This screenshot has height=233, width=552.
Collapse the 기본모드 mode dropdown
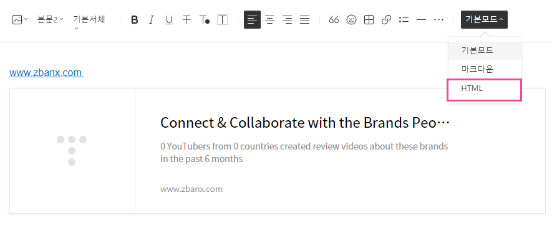[484, 20]
